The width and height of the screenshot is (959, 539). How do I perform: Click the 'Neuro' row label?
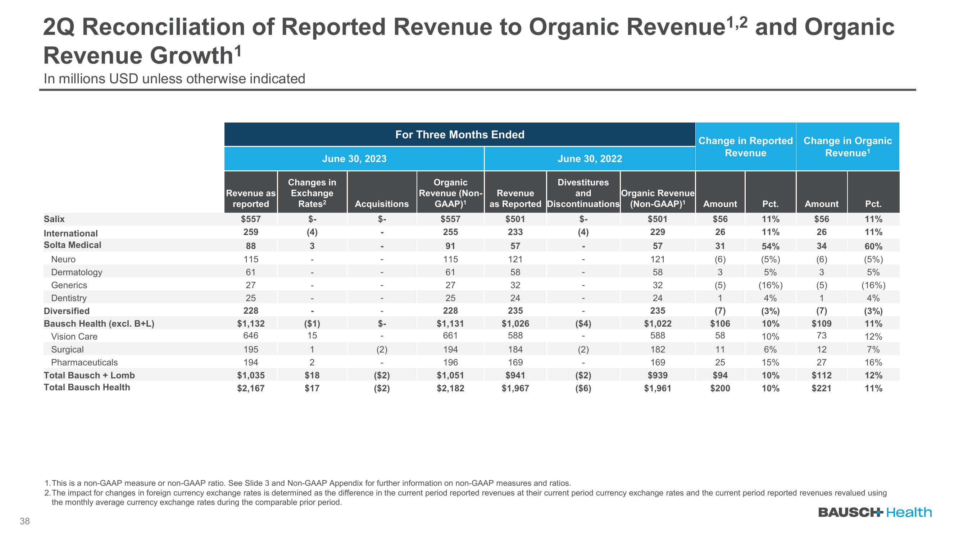click(63, 259)
